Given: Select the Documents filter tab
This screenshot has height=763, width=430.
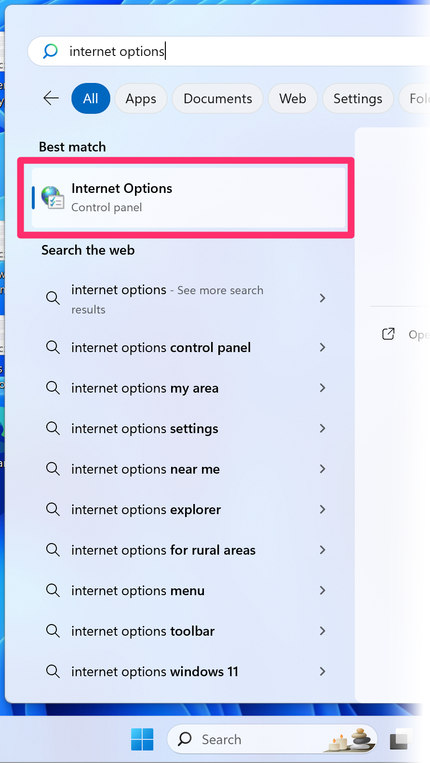Looking at the screenshot, I should point(218,98).
